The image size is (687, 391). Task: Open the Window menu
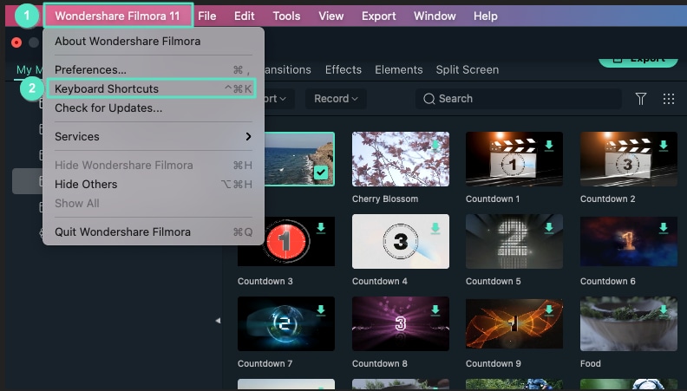435,16
